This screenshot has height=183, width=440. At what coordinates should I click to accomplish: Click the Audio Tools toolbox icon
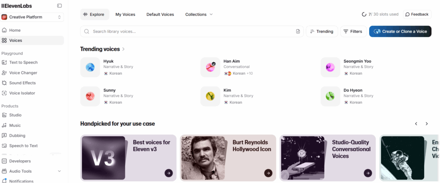click(x=4, y=171)
